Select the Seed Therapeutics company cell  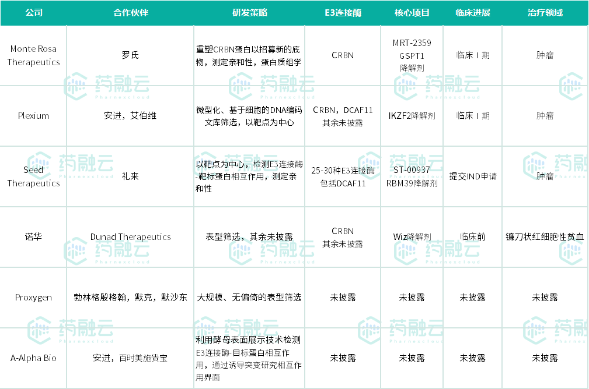[x=33, y=176]
